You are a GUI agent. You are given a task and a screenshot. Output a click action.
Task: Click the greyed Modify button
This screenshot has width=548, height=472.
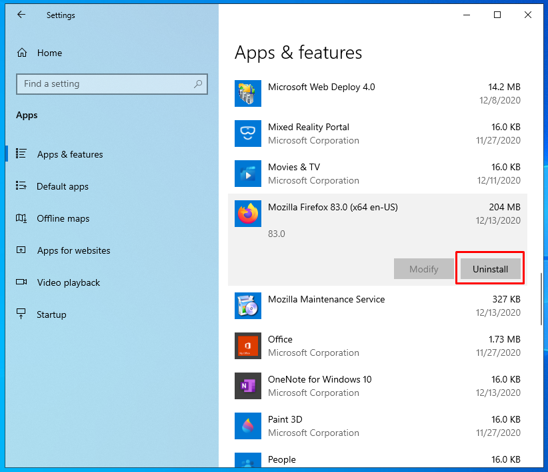pos(423,269)
